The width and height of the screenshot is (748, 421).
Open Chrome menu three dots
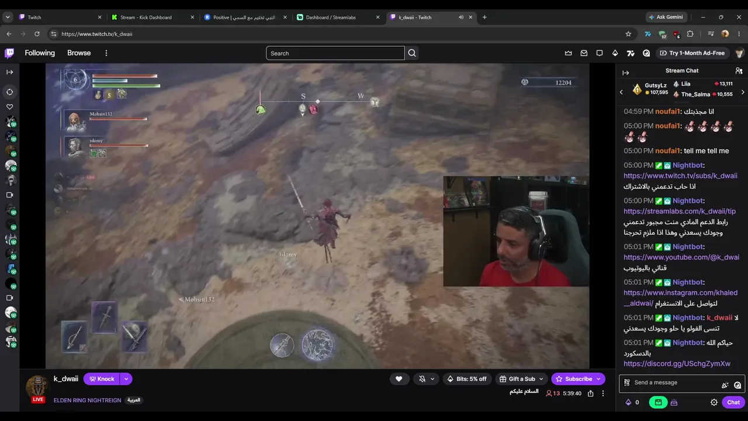pos(739,34)
